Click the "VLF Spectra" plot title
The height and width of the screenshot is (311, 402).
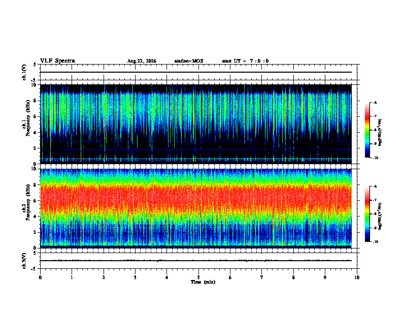(57, 61)
